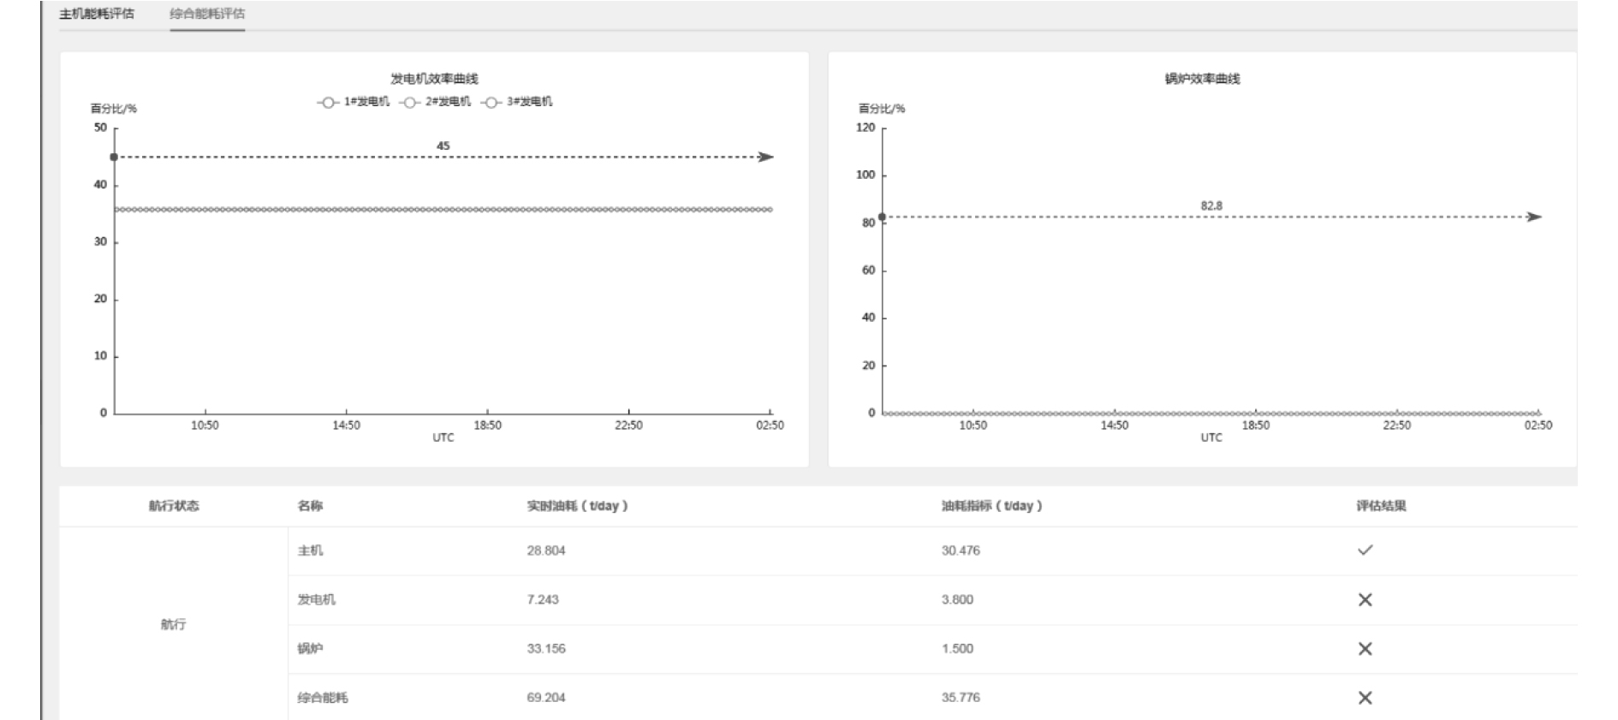Click 锅炉效率曲线 chart title
Image resolution: width=1618 pixels, height=720 pixels.
click(x=1202, y=79)
